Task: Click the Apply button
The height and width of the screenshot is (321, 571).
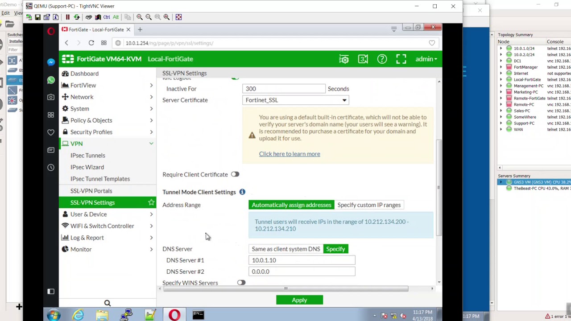Action: click(299, 300)
